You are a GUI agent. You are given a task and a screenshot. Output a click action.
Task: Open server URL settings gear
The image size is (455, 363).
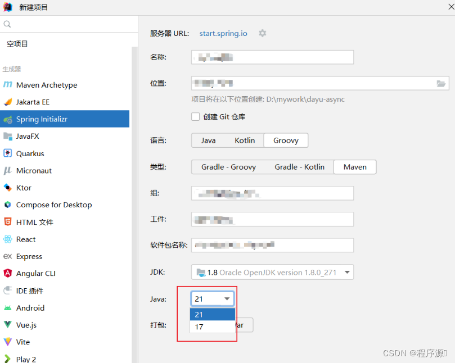pos(262,33)
